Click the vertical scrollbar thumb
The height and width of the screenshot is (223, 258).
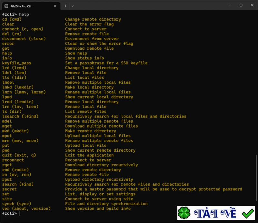pos(256,178)
